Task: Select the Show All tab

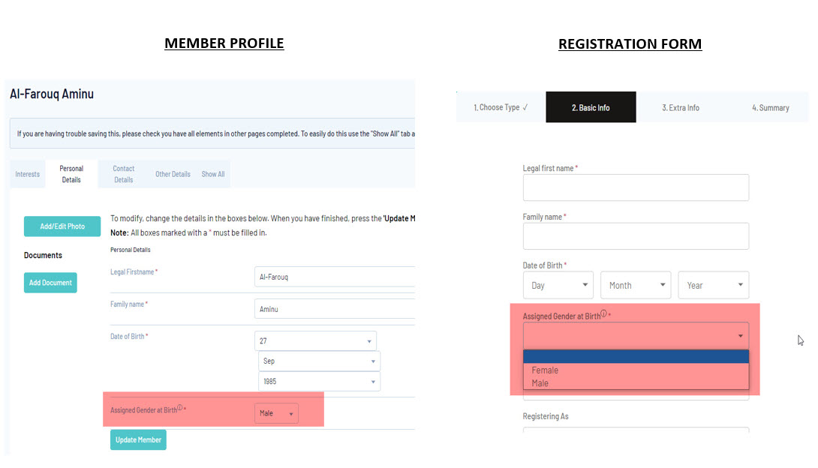Action: point(213,174)
